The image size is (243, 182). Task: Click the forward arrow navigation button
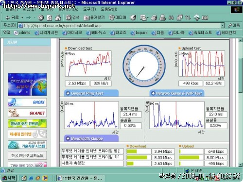[x=29, y=17]
